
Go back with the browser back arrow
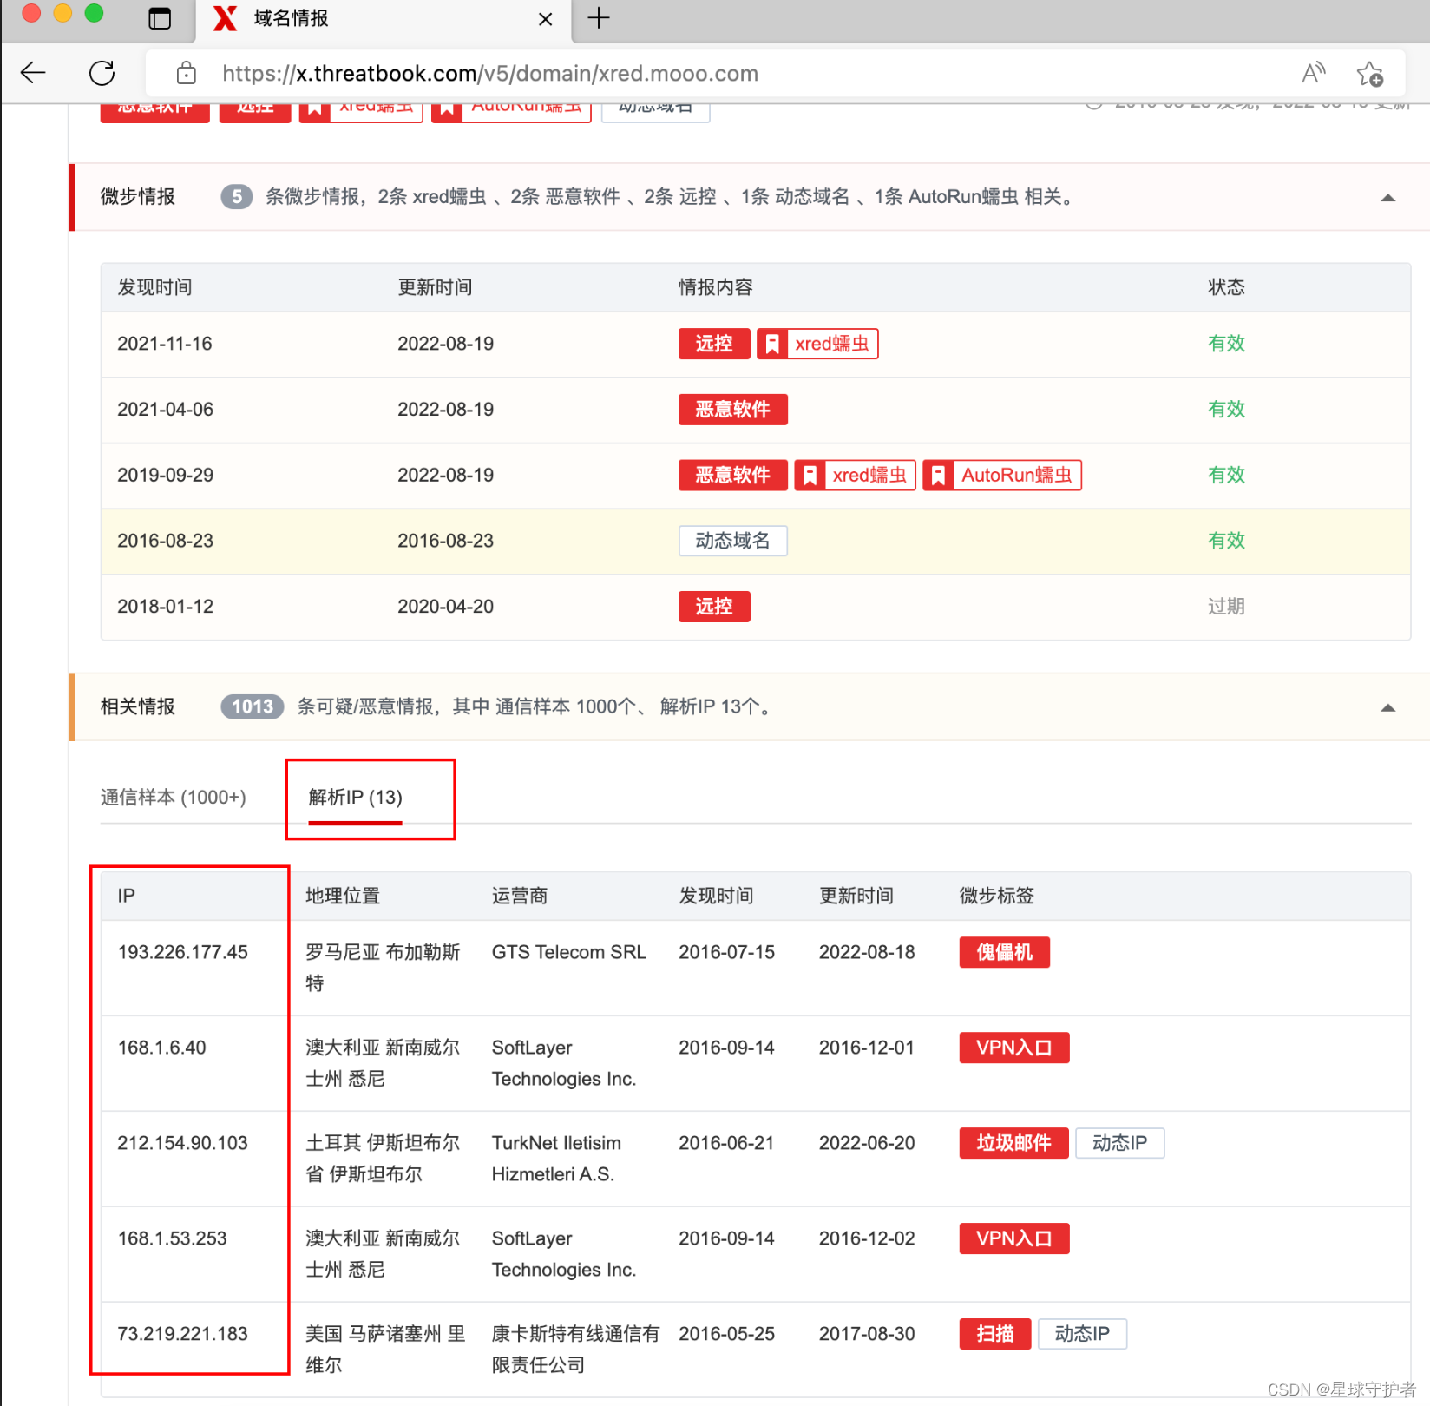tap(33, 73)
